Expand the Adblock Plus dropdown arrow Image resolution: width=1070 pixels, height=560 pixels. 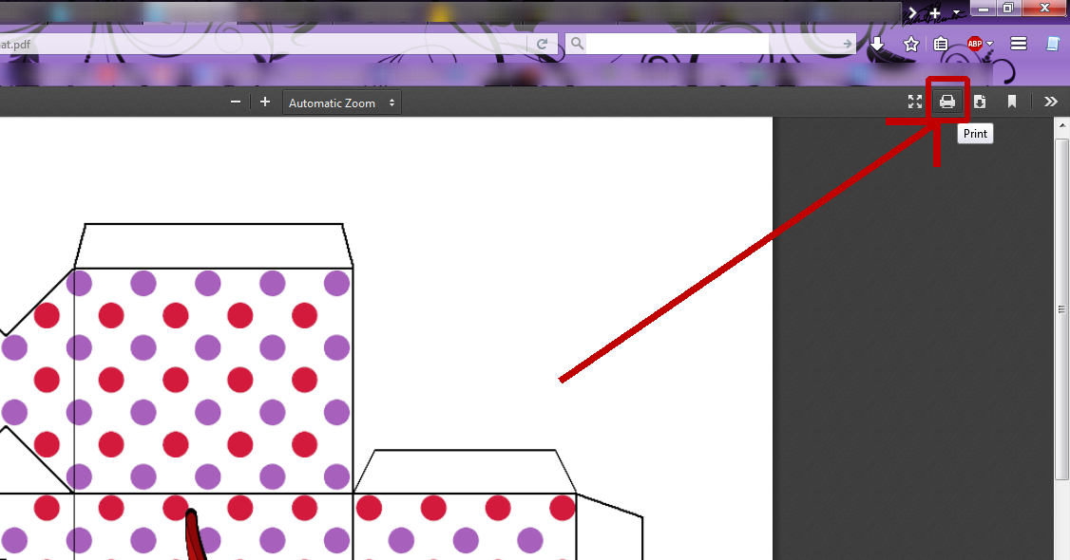(x=989, y=44)
